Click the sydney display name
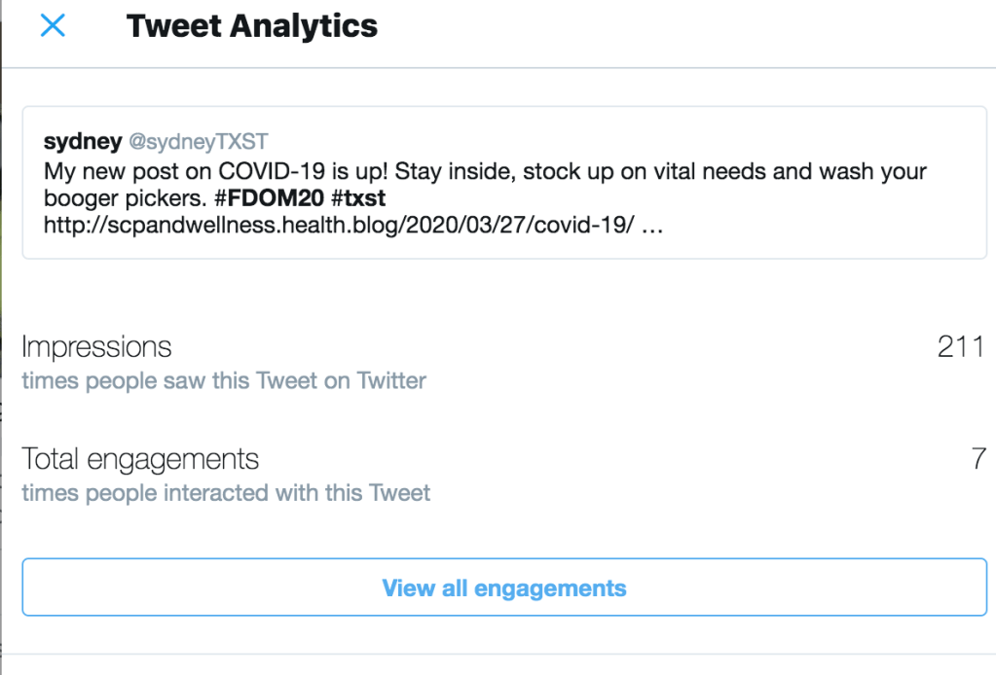The height and width of the screenshot is (675, 996). [83, 142]
